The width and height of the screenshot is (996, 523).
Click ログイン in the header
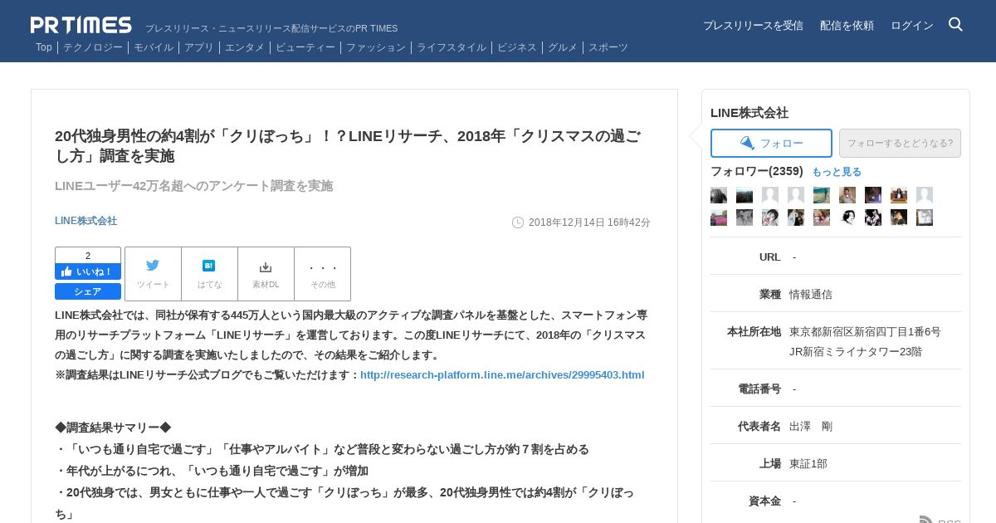tap(912, 26)
